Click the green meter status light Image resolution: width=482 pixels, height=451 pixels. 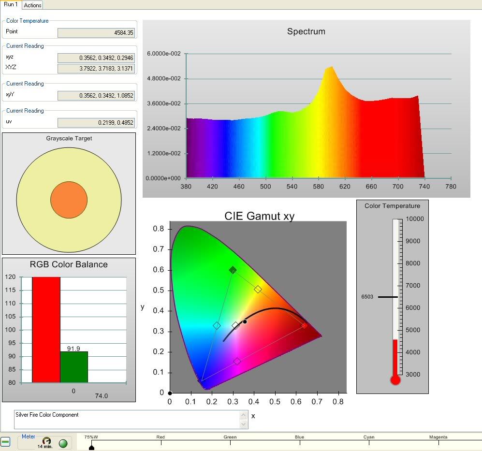tap(63, 443)
